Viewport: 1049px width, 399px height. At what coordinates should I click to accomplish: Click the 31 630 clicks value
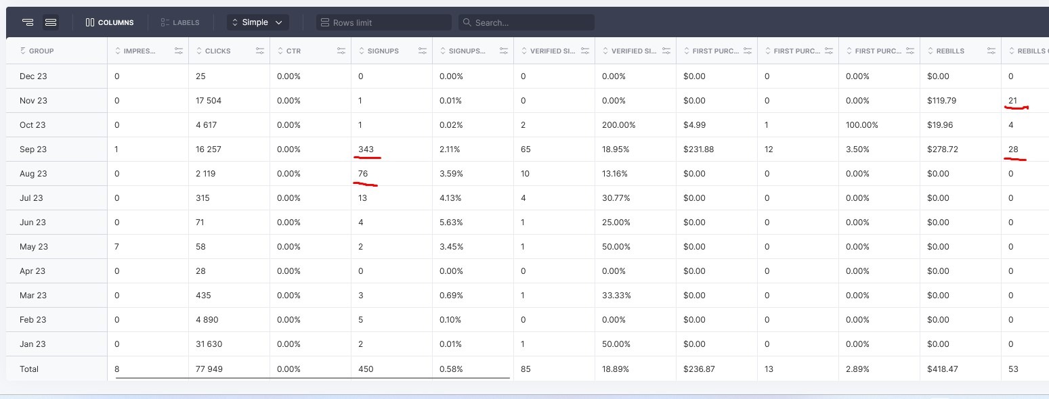(x=209, y=344)
